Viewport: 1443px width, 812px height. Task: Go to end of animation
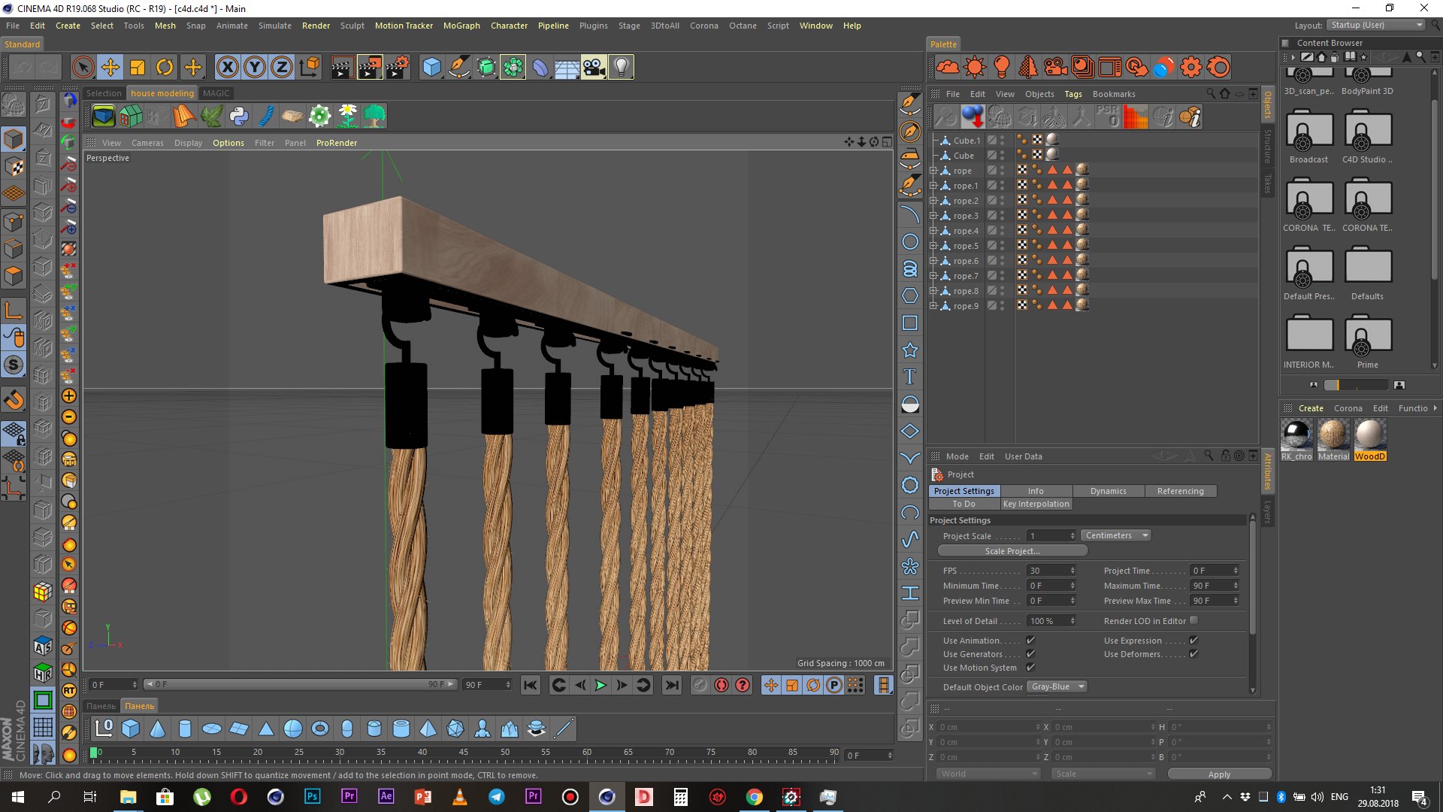[x=672, y=685]
